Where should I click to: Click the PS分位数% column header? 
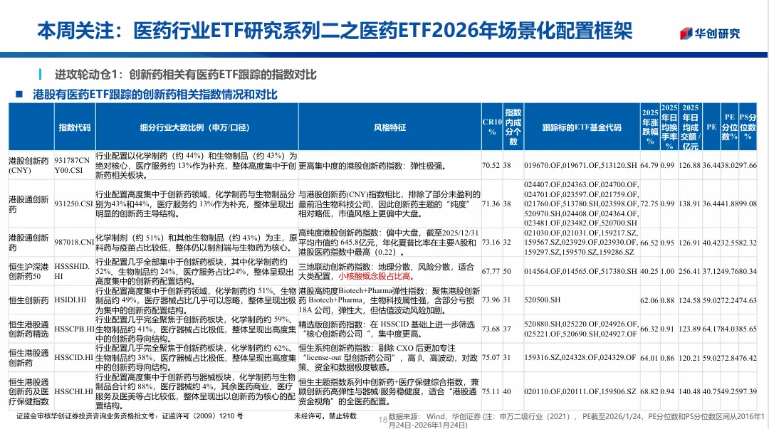748,127
